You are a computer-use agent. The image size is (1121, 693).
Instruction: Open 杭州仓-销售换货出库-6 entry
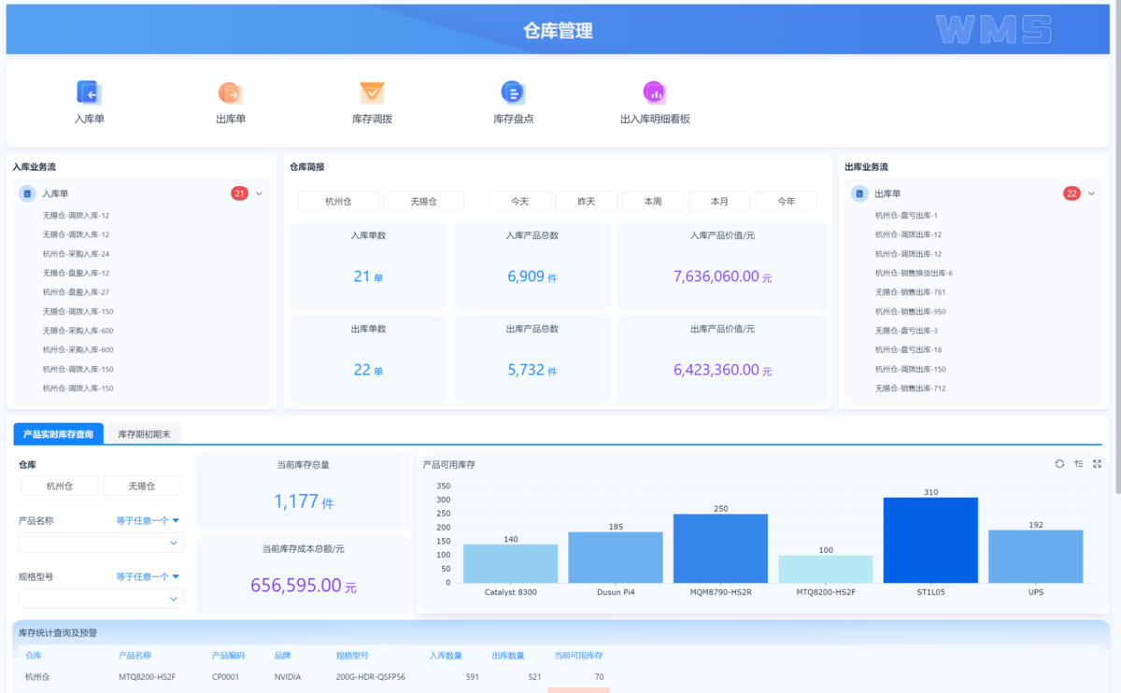click(x=914, y=273)
